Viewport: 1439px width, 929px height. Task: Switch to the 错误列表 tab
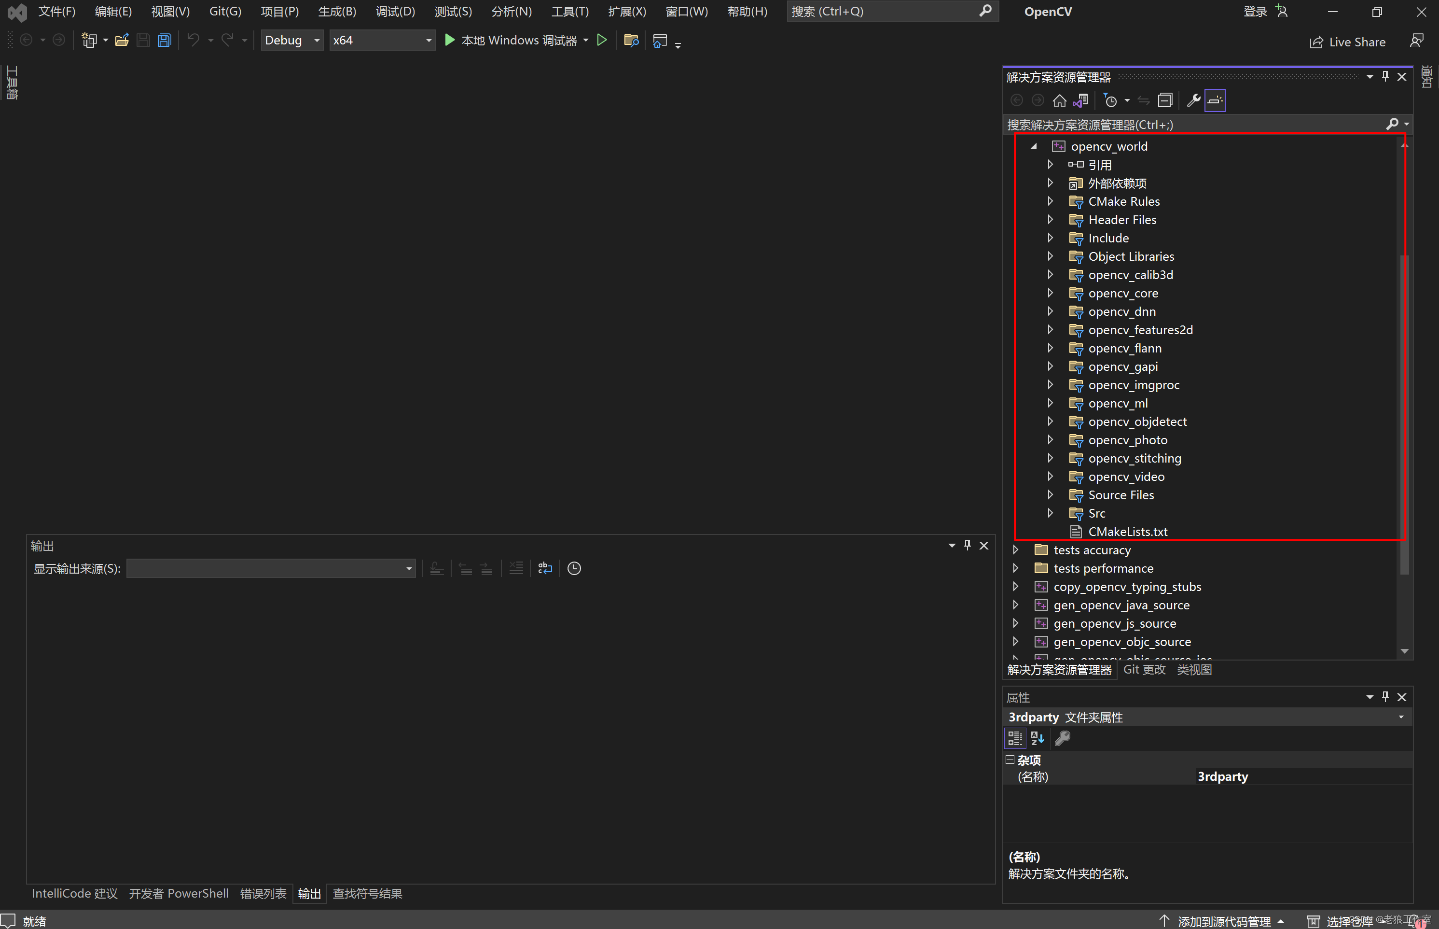coord(263,893)
